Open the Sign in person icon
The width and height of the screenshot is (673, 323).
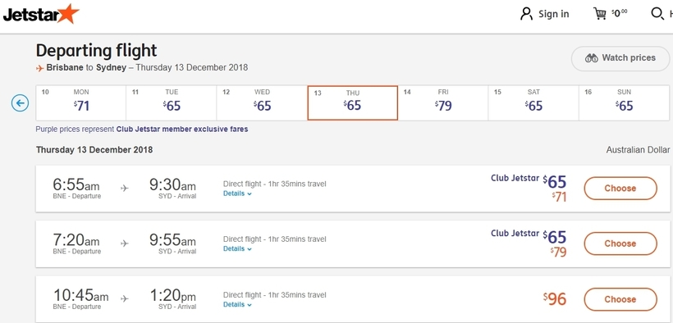[x=526, y=14]
